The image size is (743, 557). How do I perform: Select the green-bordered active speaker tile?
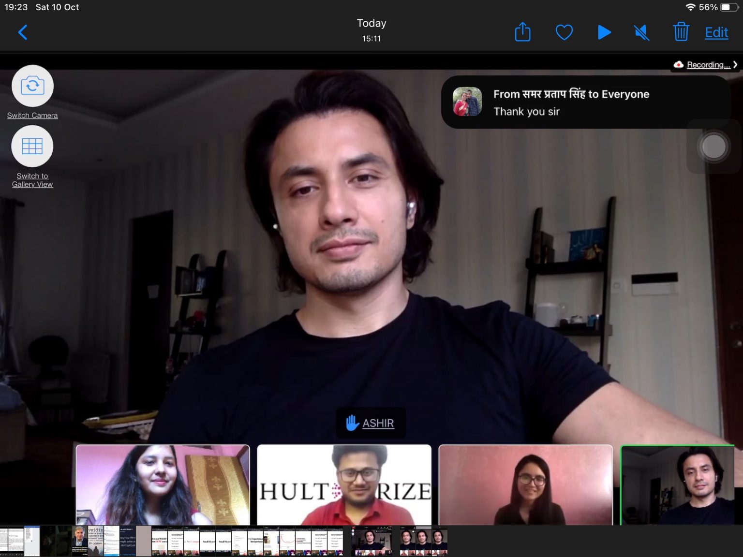677,485
